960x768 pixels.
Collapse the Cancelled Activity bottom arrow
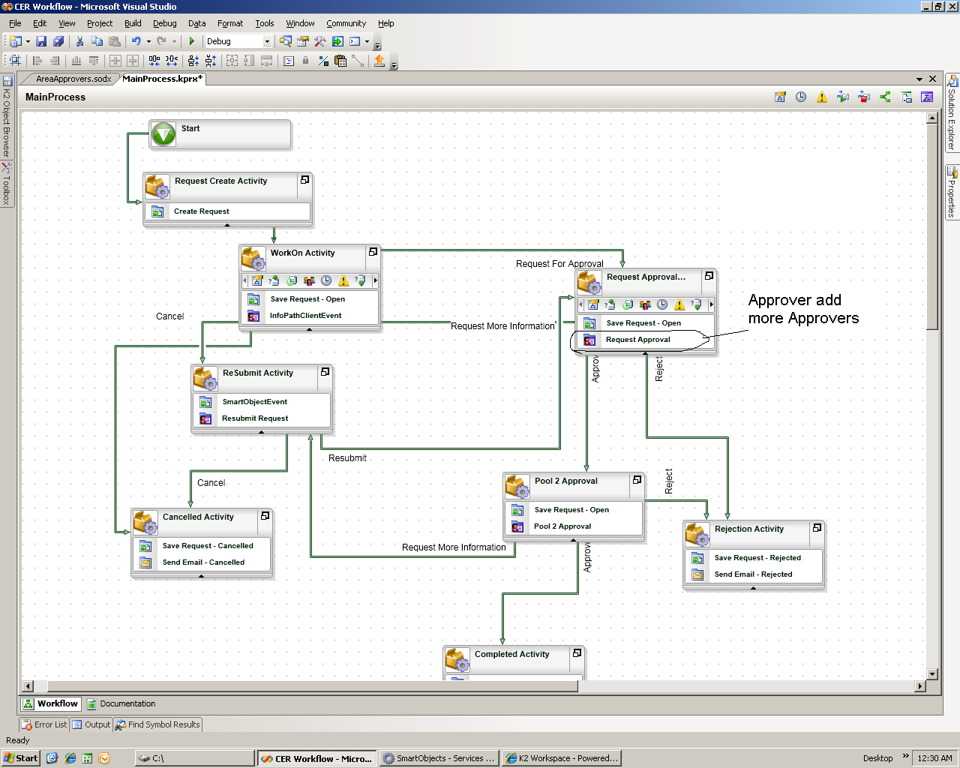pos(202,577)
